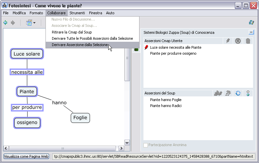Select the Piante hanno Foglie assertion

point(166,100)
